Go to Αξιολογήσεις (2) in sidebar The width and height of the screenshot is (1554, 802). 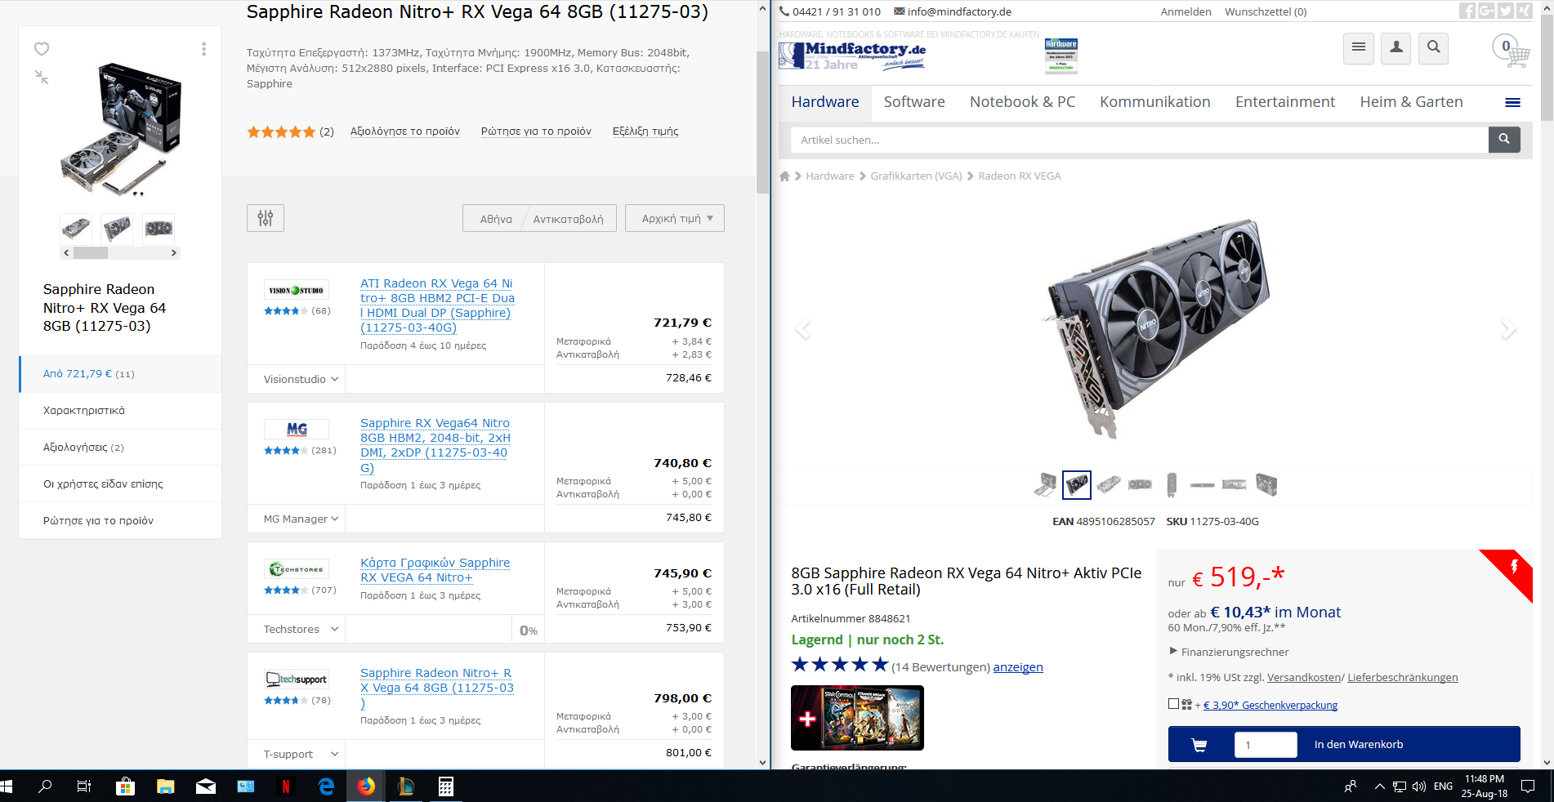(x=120, y=448)
